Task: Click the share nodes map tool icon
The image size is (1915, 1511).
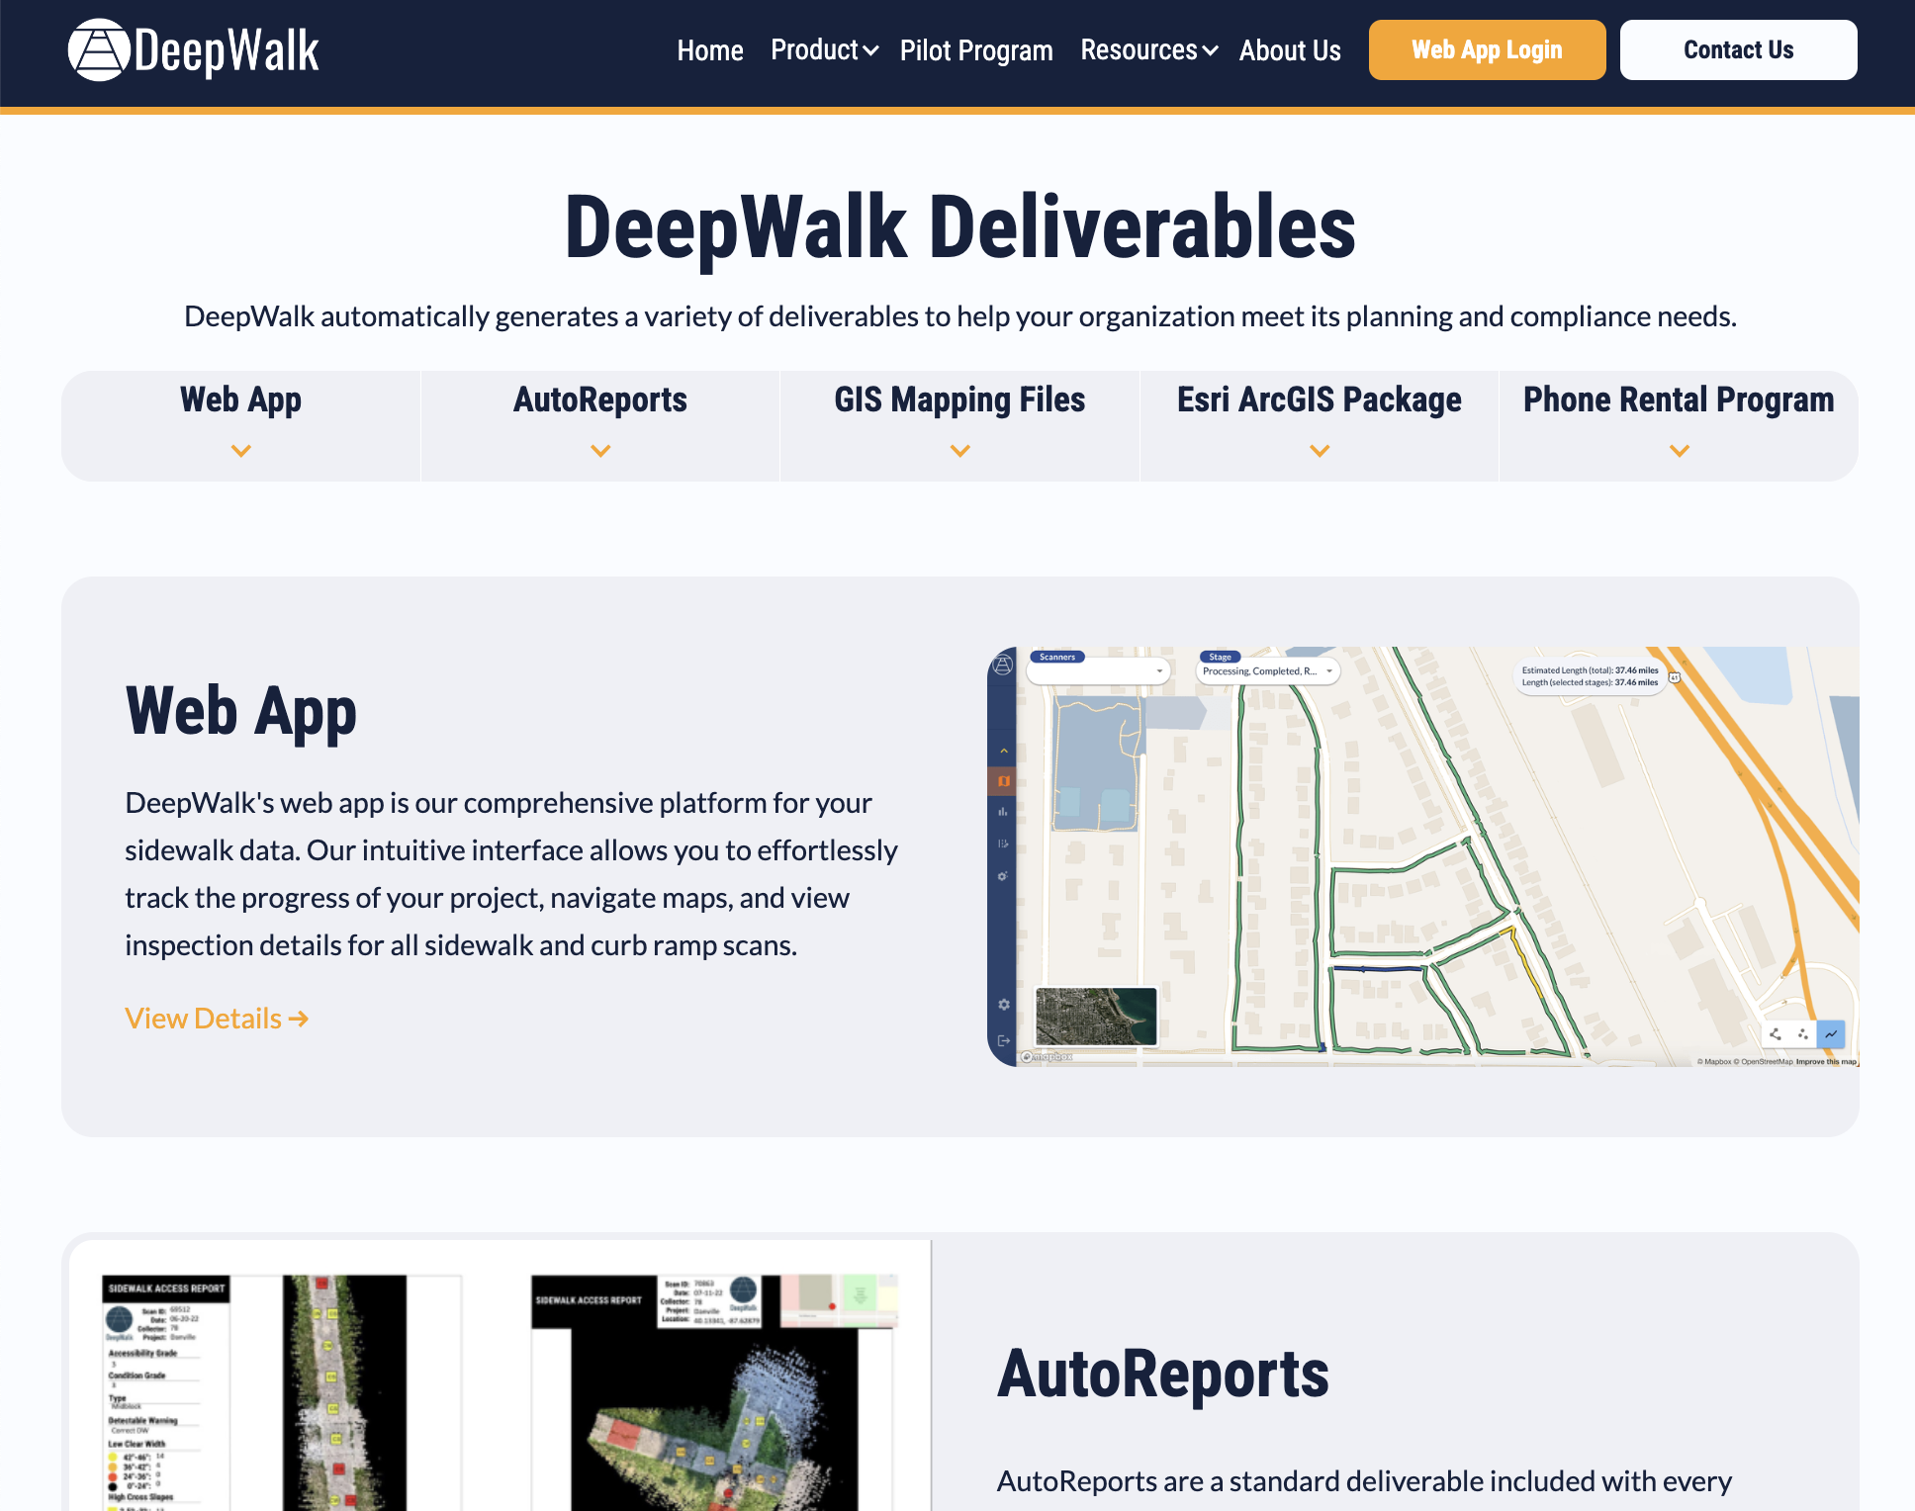Action: point(1776,1034)
